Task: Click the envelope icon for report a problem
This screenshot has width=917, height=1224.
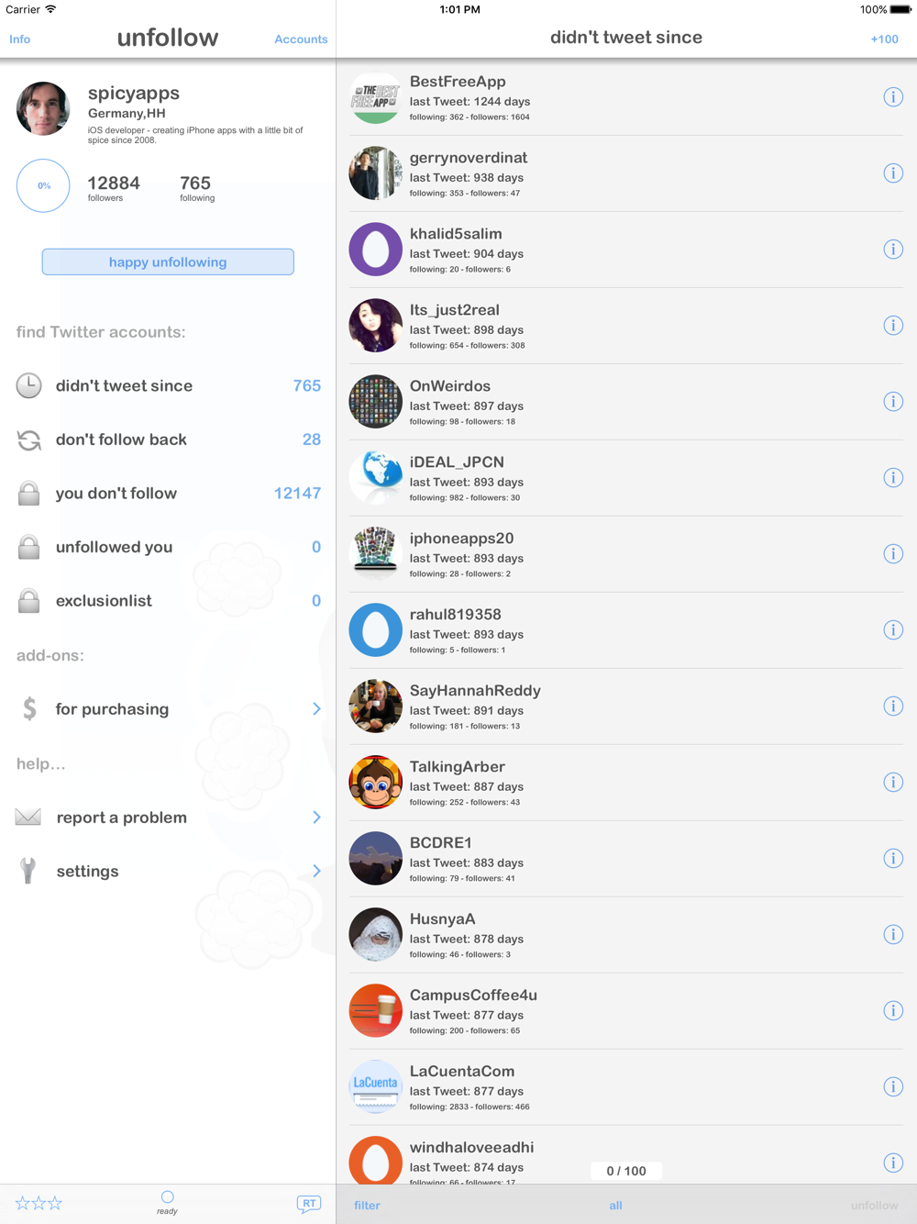Action: click(28, 817)
